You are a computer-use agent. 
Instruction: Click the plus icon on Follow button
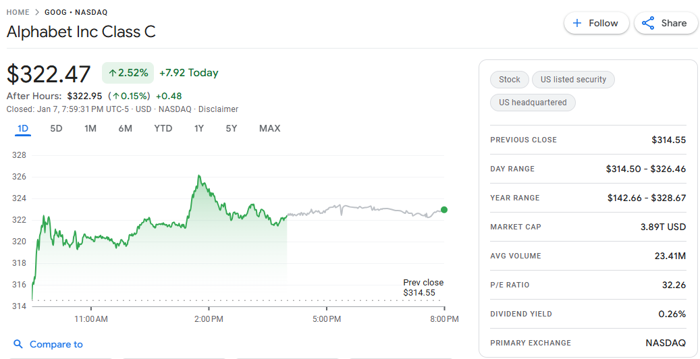coord(577,23)
